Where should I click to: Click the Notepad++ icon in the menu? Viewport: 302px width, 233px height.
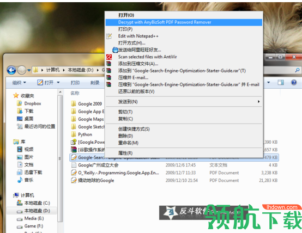[x=109, y=36]
